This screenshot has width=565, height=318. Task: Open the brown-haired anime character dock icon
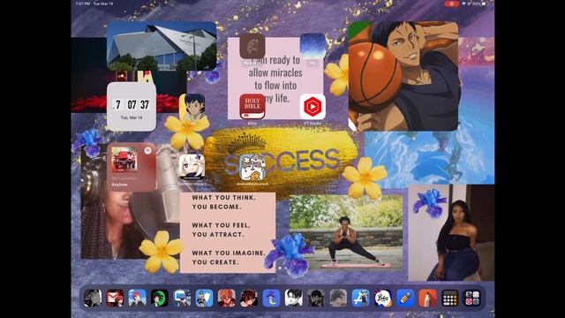(249, 299)
